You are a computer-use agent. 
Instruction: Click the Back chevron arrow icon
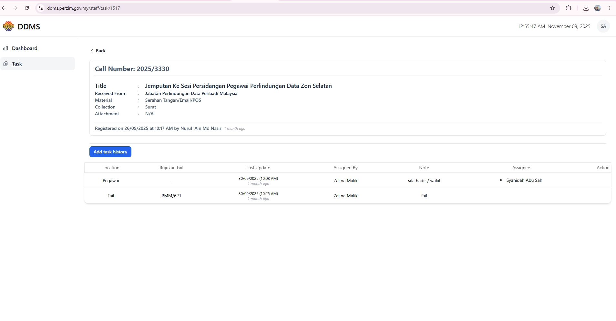coord(92,51)
